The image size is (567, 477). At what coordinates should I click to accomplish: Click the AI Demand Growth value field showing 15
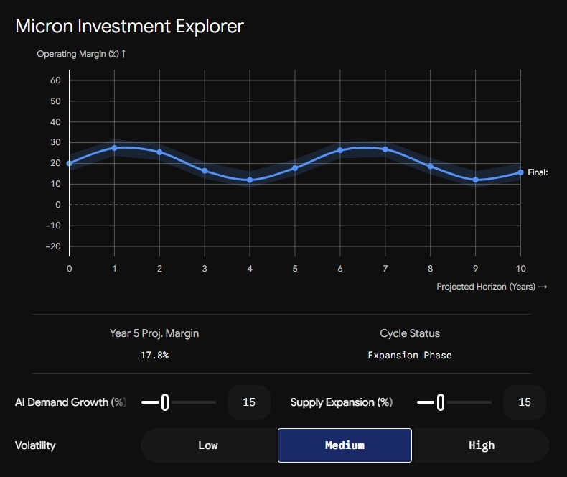(249, 402)
